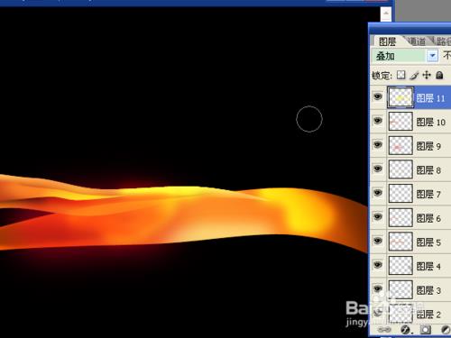Open the 叠加 blend mode dropdown arrow
Image resolution: width=451 pixels, height=338 pixels.
pyautogui.click(x=433, y=56)
